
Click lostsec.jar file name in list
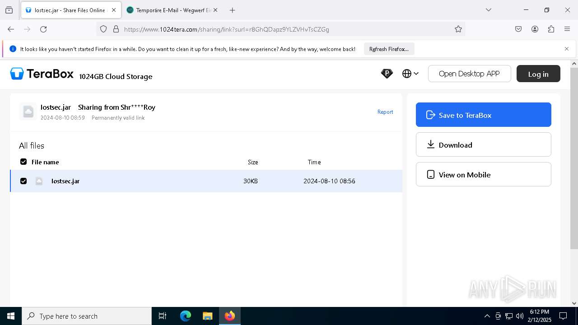[x=65, y=181]
